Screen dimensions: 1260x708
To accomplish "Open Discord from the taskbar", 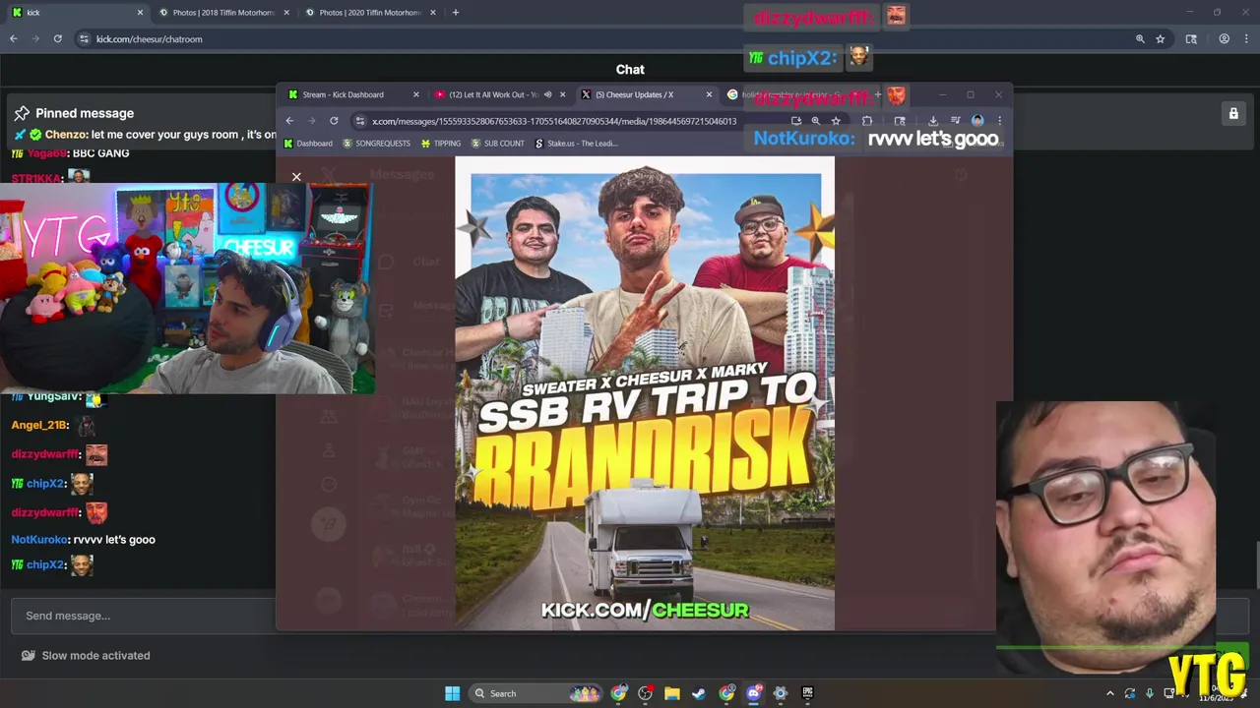I will pyautogui.click(x=753, y=693).
